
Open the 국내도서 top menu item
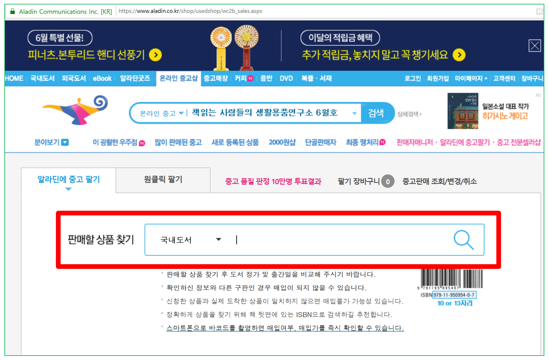42,78
